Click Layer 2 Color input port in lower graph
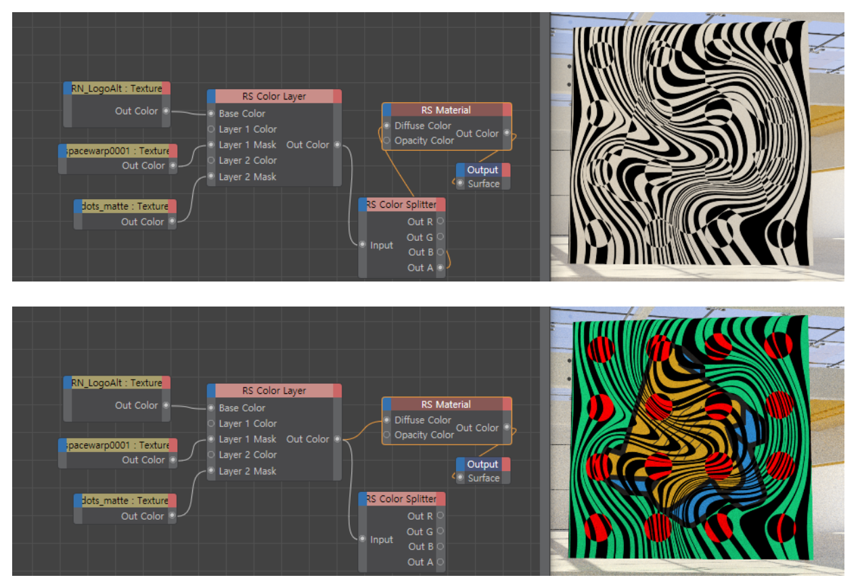860x586 pixels. 211,455
